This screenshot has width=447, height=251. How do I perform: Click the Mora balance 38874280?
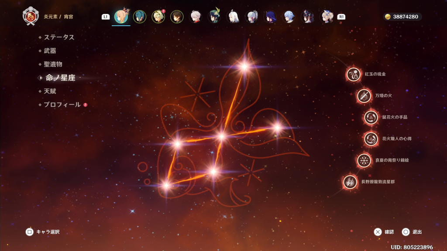(402, 17)
